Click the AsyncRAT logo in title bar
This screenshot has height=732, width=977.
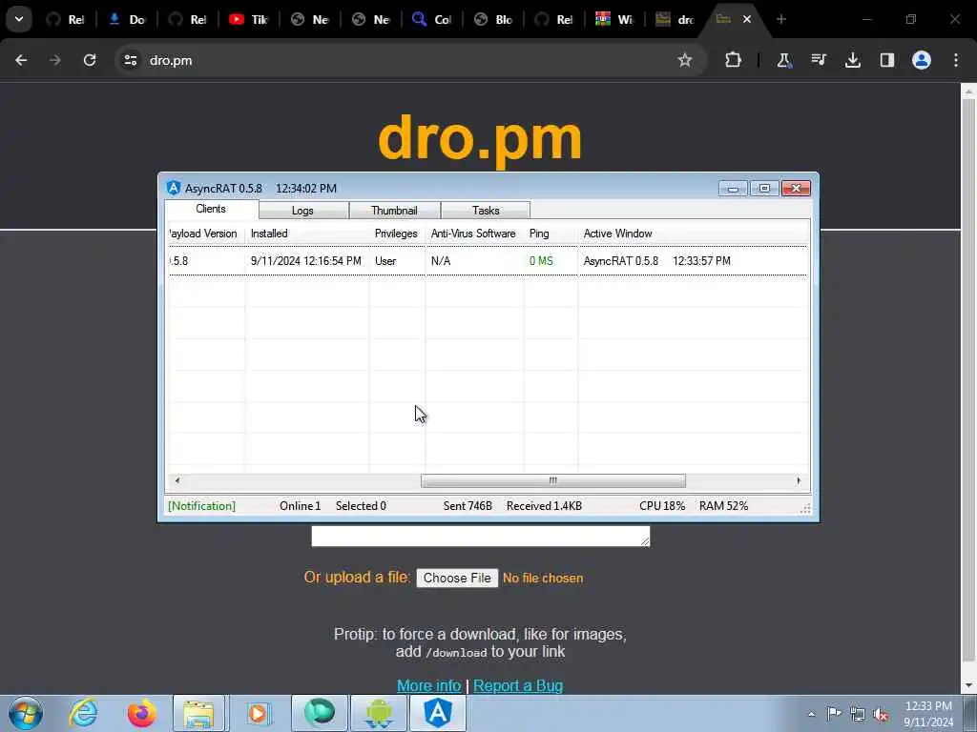(174, 188)
